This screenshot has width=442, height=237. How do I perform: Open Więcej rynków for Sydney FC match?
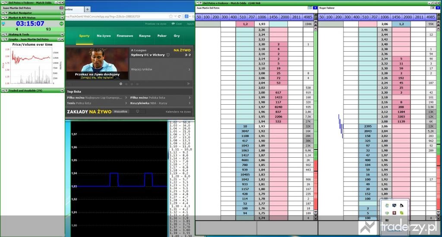[x=161, y=69]
